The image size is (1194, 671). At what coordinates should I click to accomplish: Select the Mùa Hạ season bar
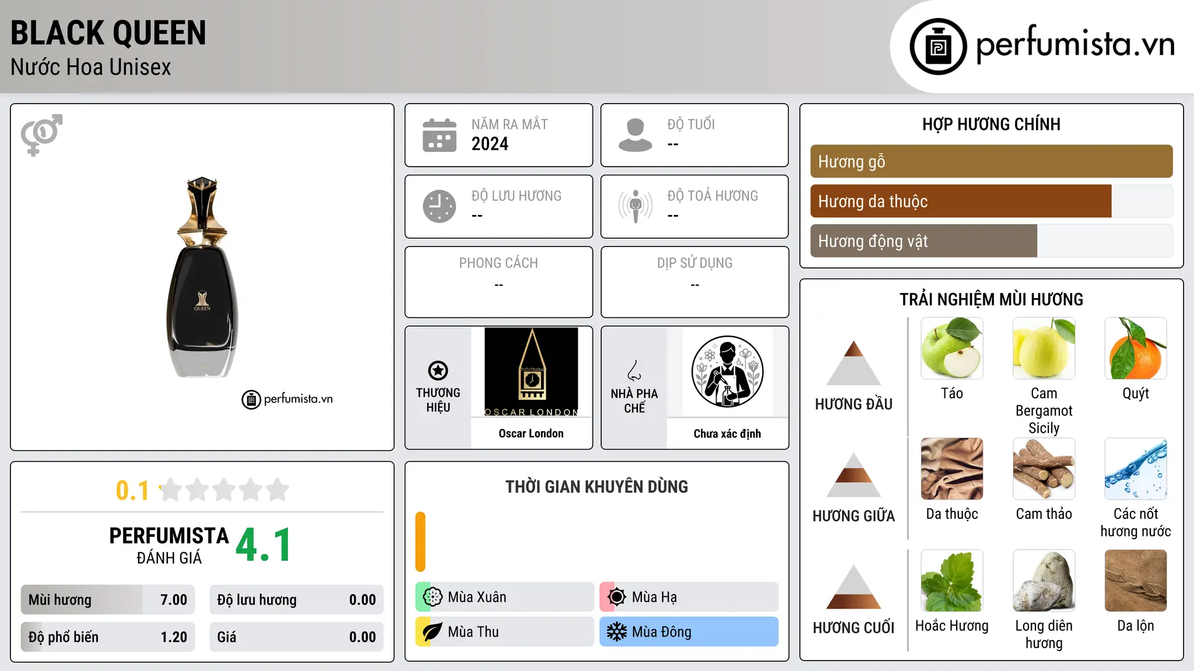(689, 597)
